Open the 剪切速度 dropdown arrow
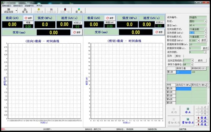211x132 pixels. tap(199, 41)
